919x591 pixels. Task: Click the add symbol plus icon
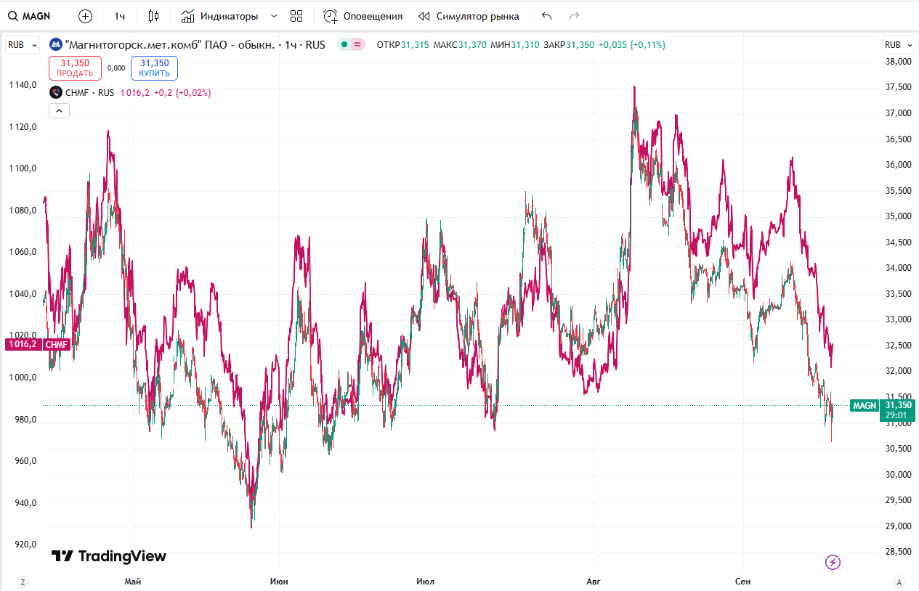(x=85, y=16)
